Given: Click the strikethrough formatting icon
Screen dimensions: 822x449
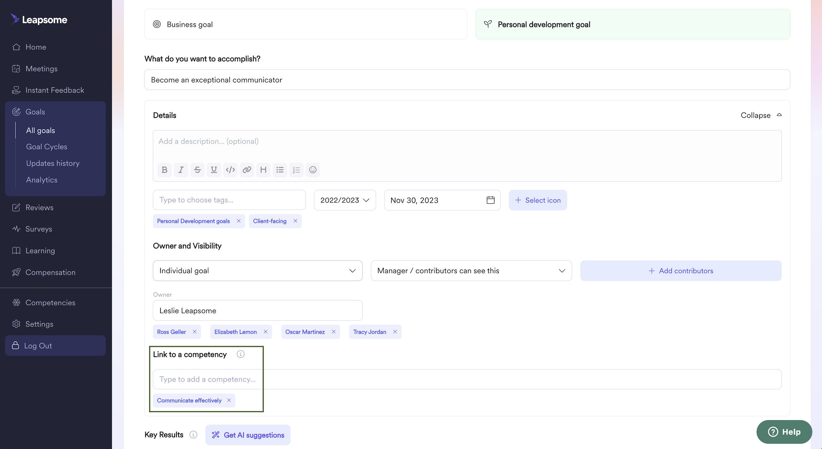Looking at the screenshot, I should click(197, 170).
